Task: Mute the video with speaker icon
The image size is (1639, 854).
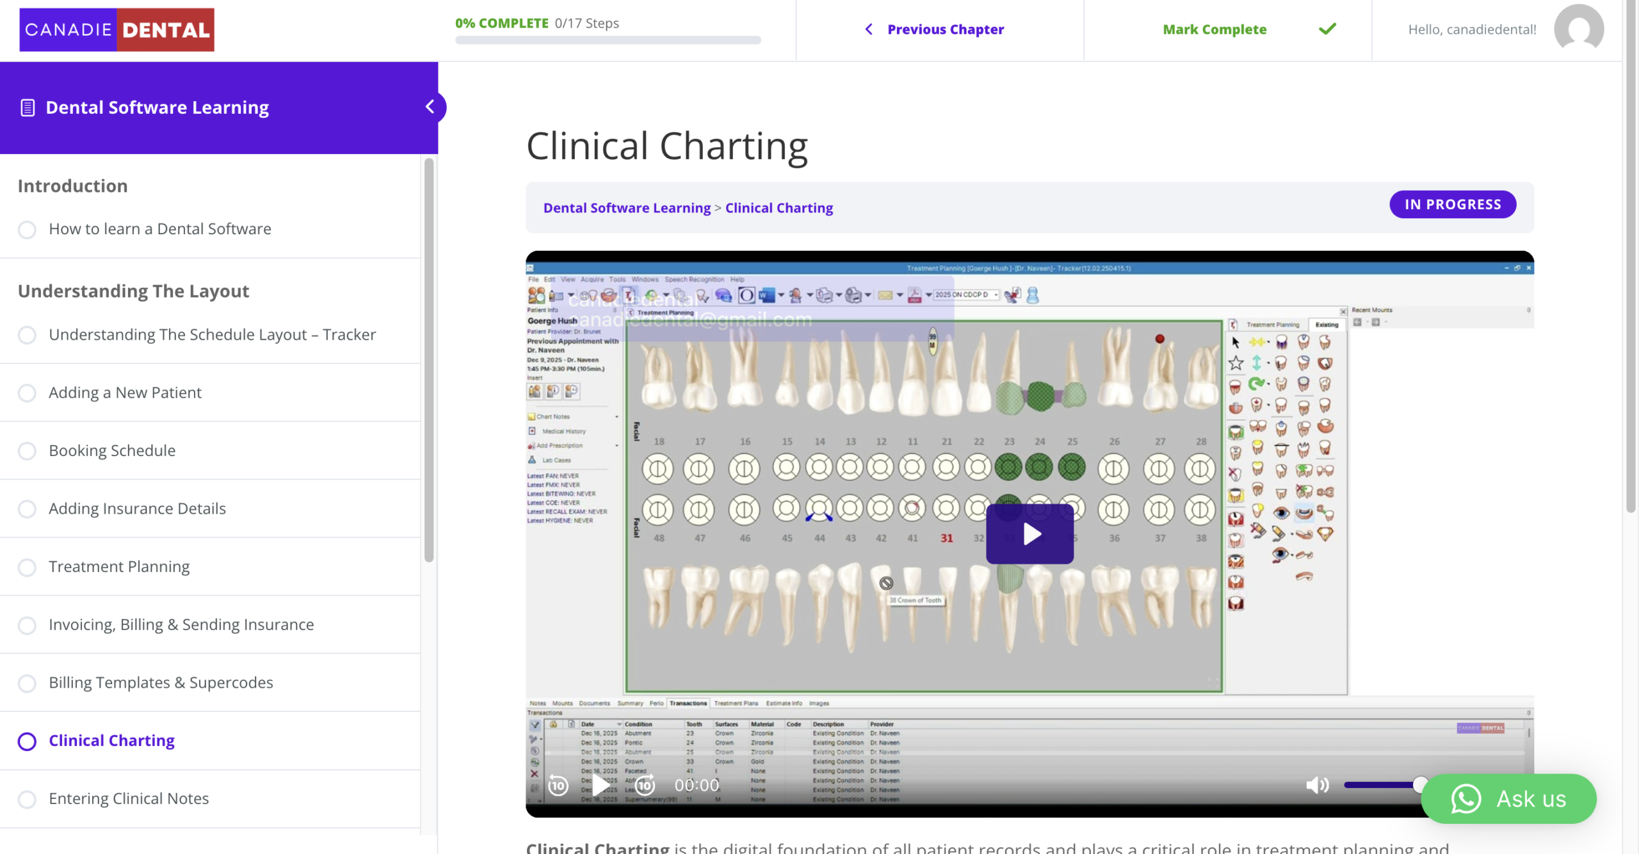Action: coord(1317,785)
